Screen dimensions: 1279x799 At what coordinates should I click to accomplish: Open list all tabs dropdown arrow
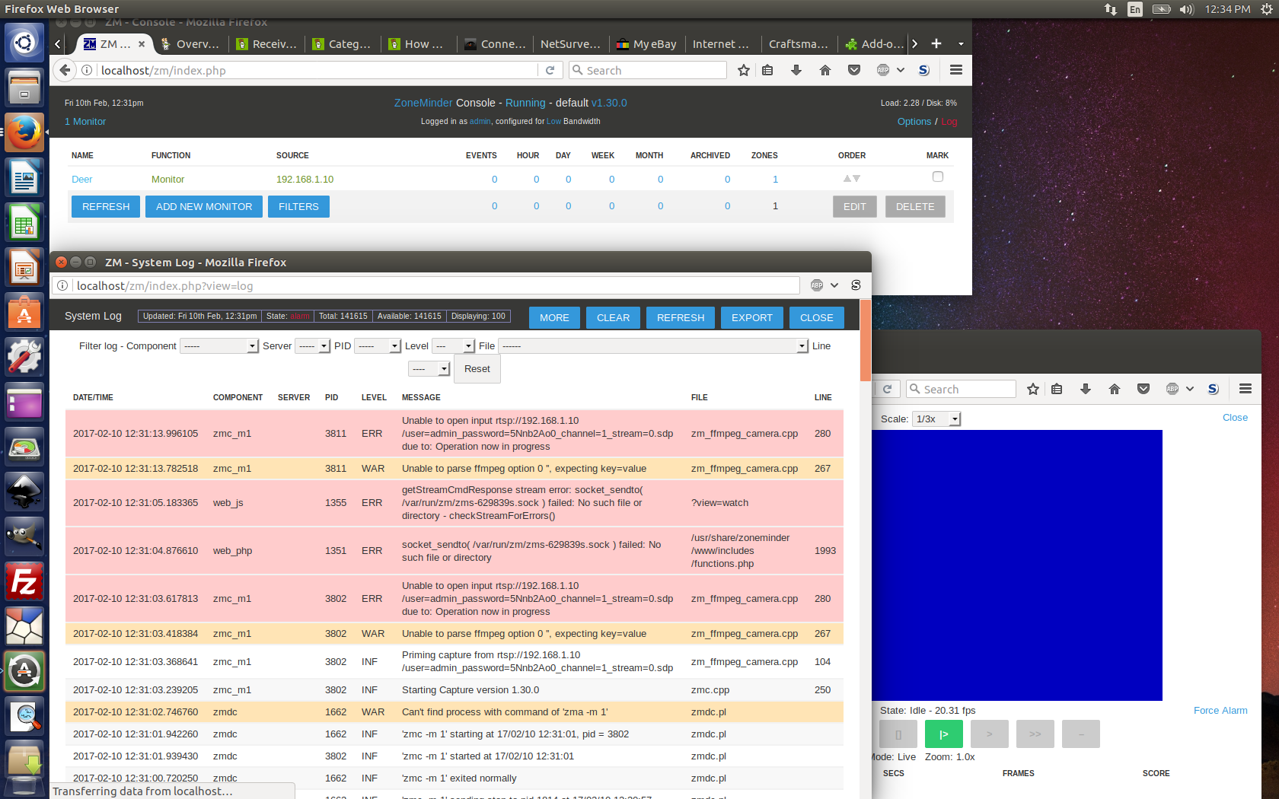[x=961, y=44]
